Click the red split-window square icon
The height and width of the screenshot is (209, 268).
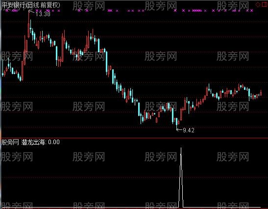point(265,4)
